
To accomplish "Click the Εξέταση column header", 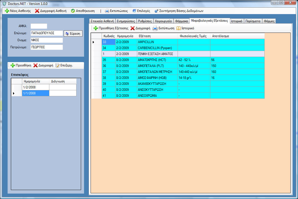I will pos(157,36).
